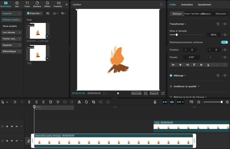Click the crop tool icon
This screenshot has width=230, height=149.
click(x=93, y=102)
